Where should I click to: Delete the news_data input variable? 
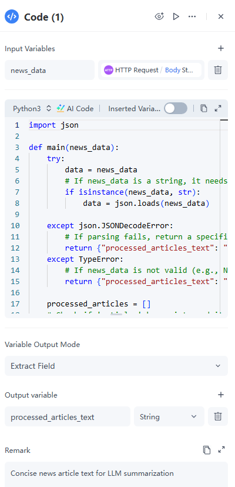coord(218,70)
